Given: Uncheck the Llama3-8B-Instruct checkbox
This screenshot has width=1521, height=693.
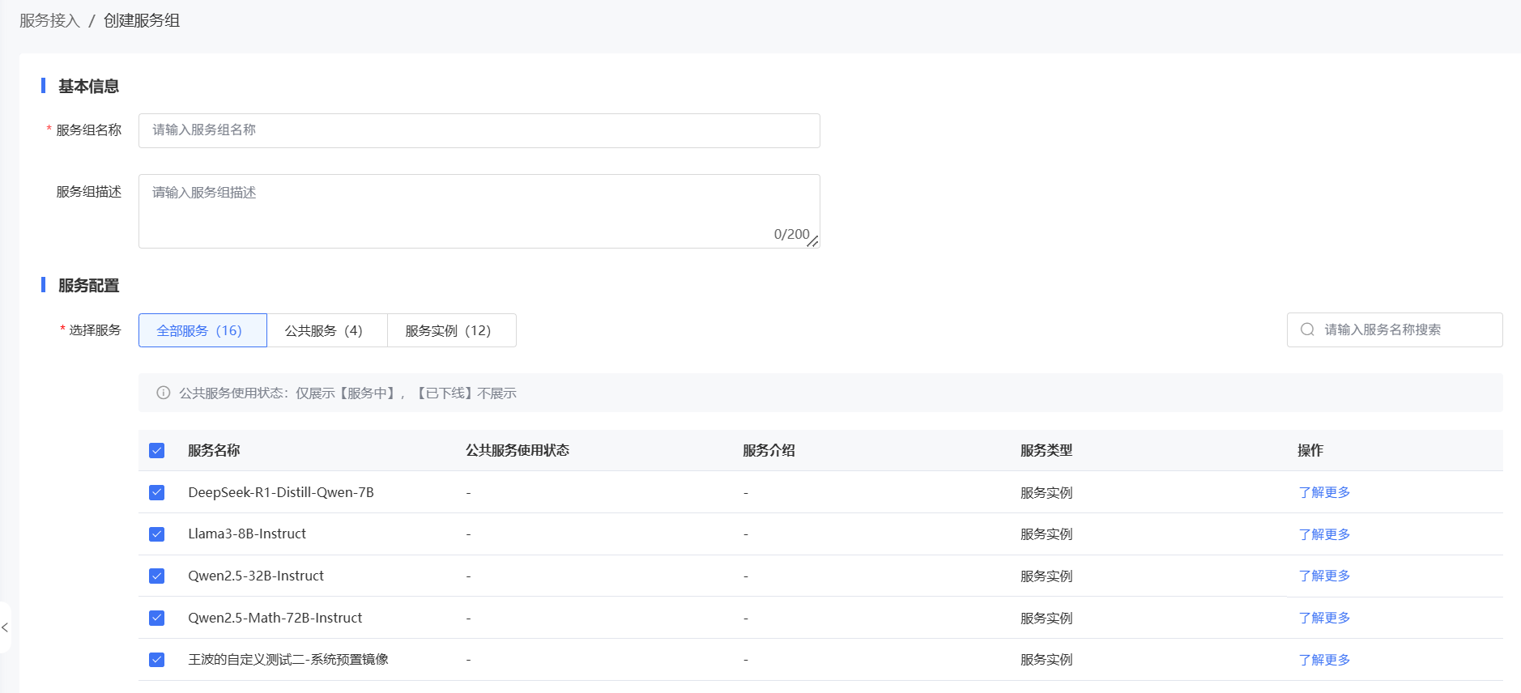Looking at the screenshot, I should 157,534.
